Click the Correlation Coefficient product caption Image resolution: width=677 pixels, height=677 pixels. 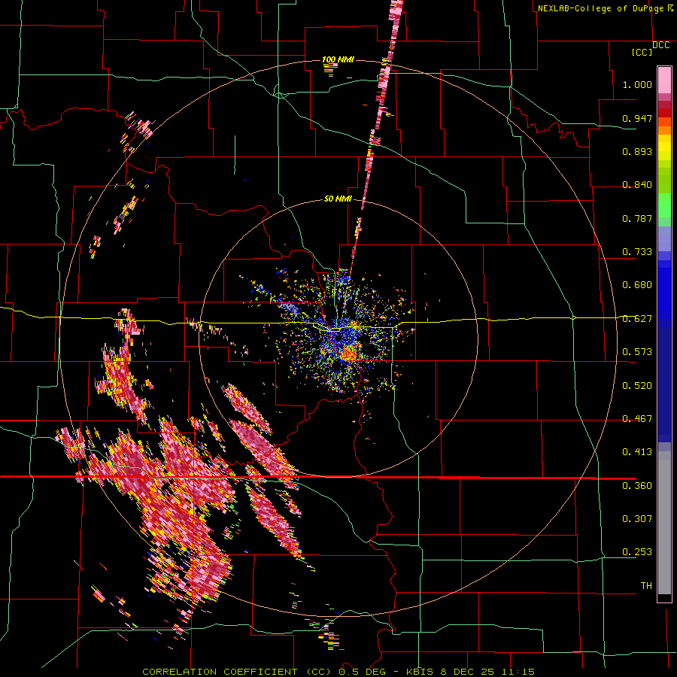pyautogui.click(x=338, y=672)
